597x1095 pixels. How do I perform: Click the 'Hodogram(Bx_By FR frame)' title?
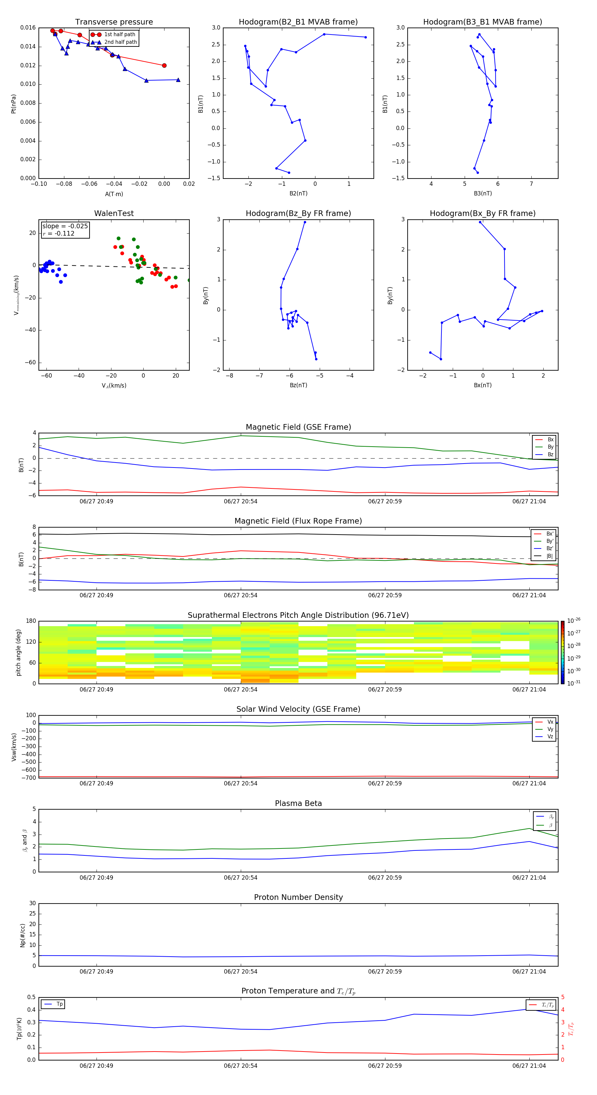483,213
